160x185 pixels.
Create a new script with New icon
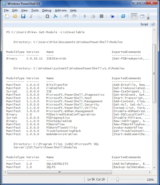coord(7,16)
